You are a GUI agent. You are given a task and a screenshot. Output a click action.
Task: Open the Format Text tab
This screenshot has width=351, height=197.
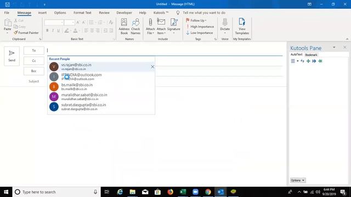point(82,13)
